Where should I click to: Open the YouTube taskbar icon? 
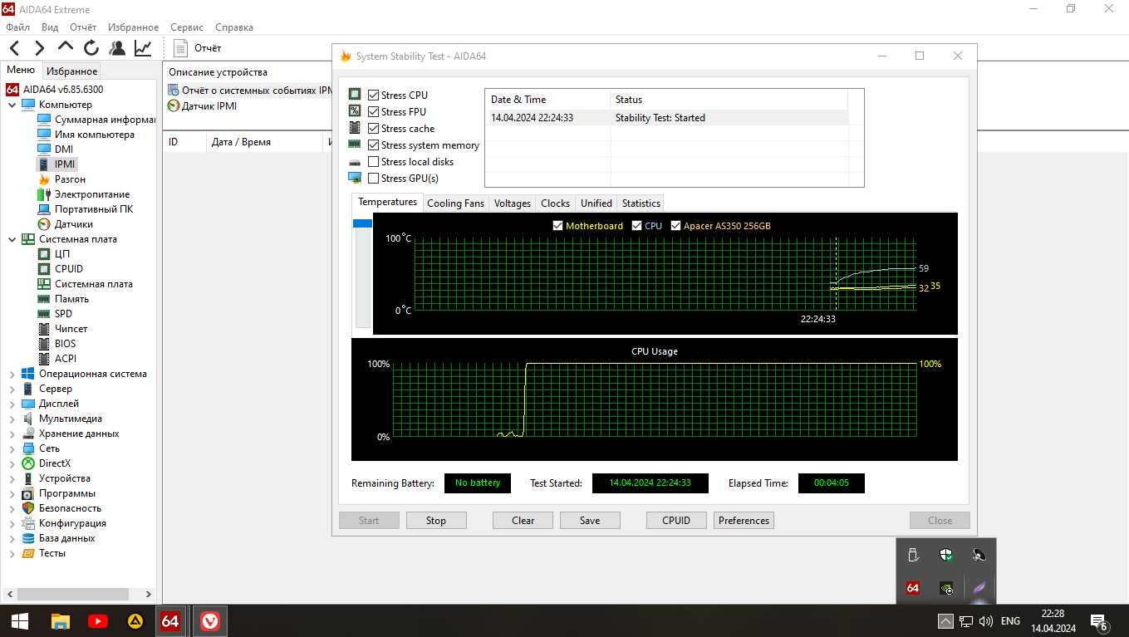point(97,620)
